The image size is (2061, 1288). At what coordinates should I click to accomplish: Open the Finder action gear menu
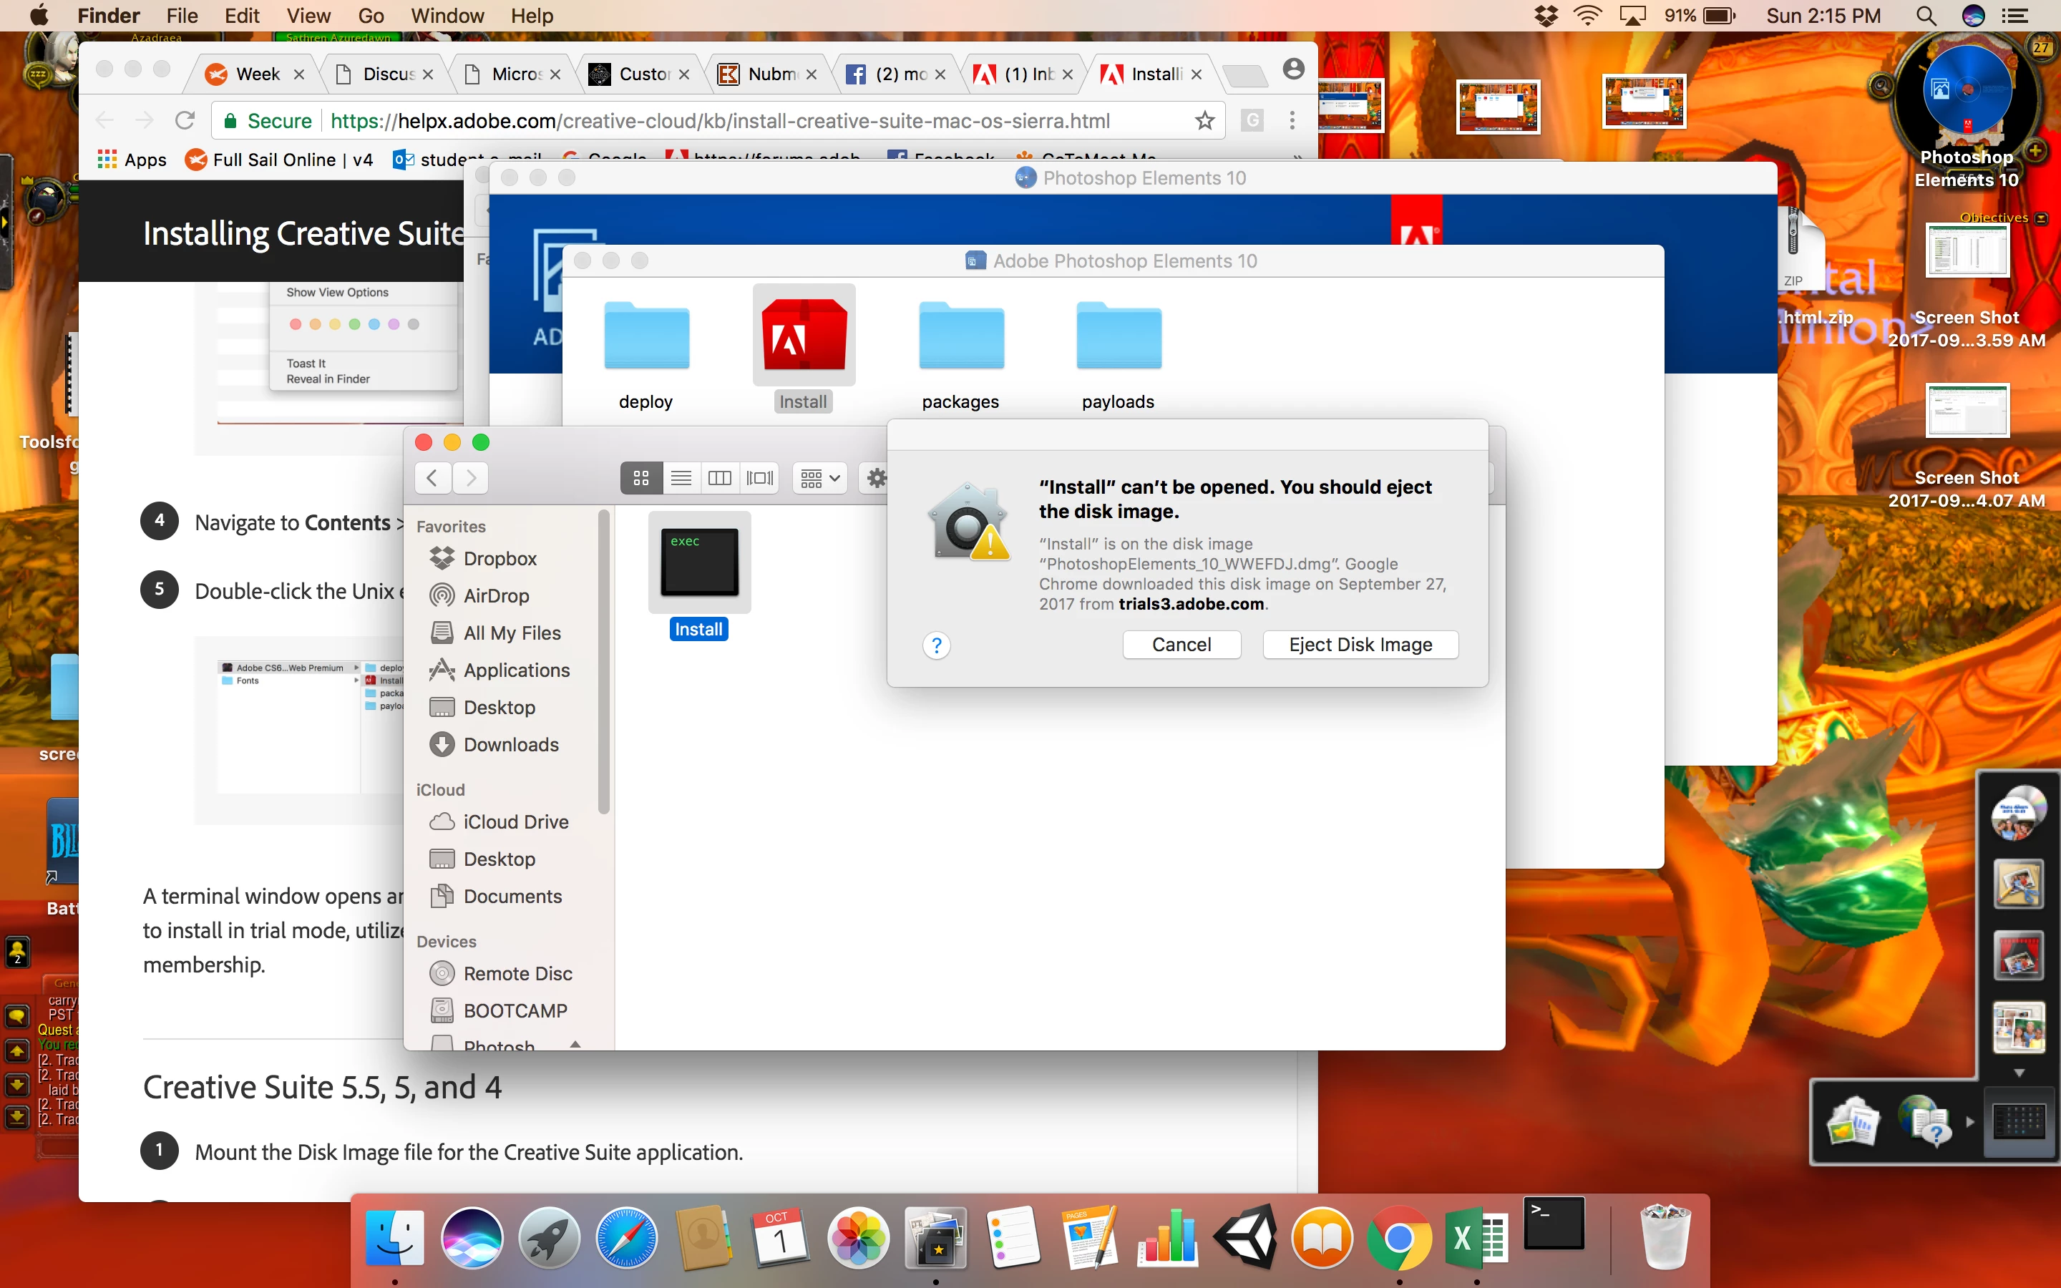click(877, 478)
